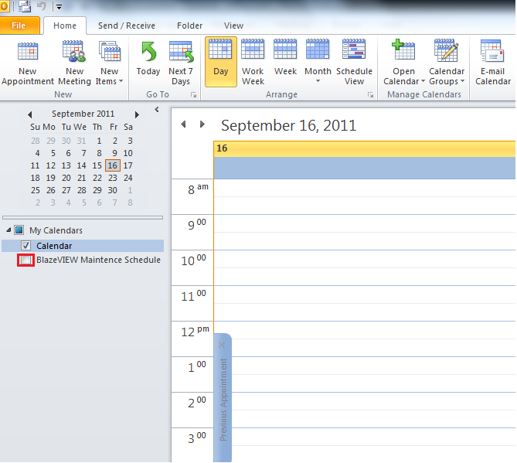The height and width of the screenshot is (463, 517).
Task: Go to next month in date navigator
Action: pos(137,114)
